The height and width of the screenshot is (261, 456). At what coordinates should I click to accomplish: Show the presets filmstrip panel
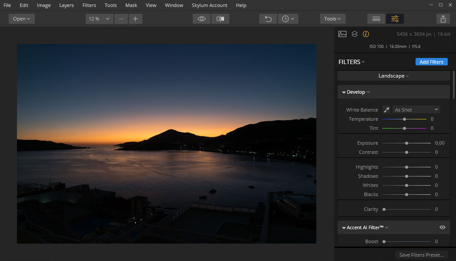pyautogui.click(x=376, y=19)
